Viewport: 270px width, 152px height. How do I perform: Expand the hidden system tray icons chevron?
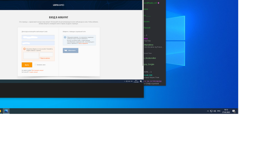[x=208, y=111]
